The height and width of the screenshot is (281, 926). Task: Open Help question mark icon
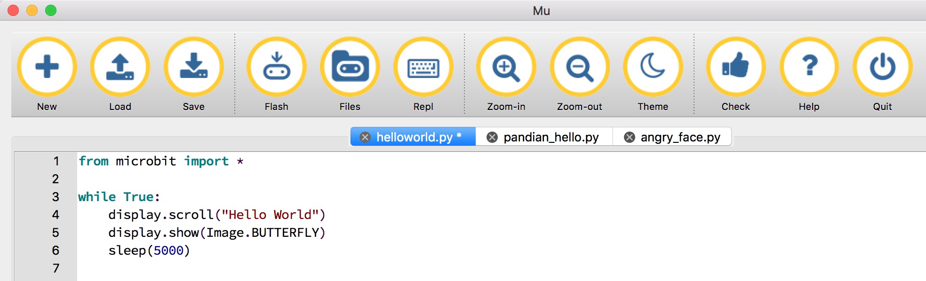809,67
